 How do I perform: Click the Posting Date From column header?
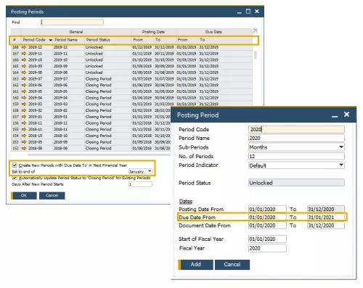coord(138,40)
